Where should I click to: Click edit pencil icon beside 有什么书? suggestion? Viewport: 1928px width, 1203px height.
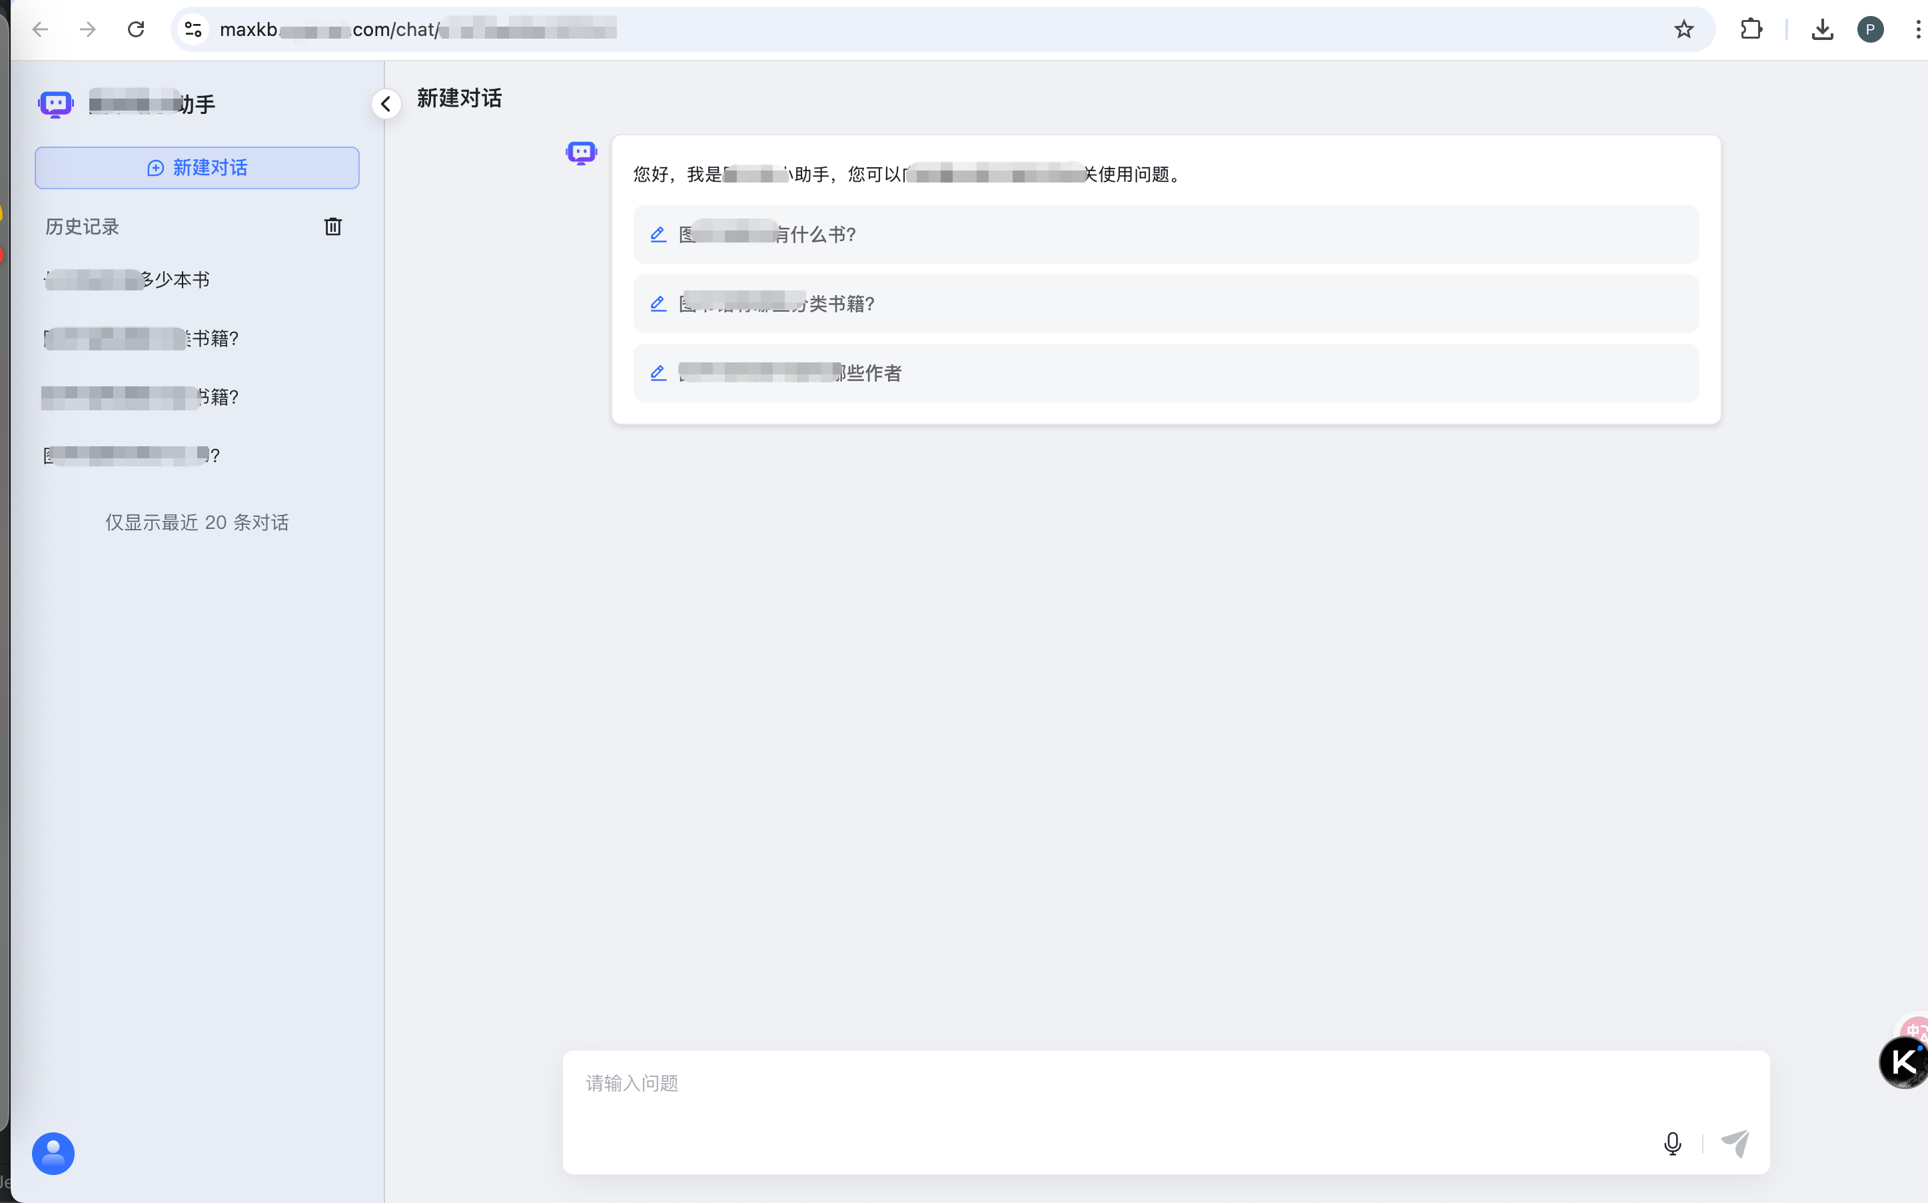658,234
